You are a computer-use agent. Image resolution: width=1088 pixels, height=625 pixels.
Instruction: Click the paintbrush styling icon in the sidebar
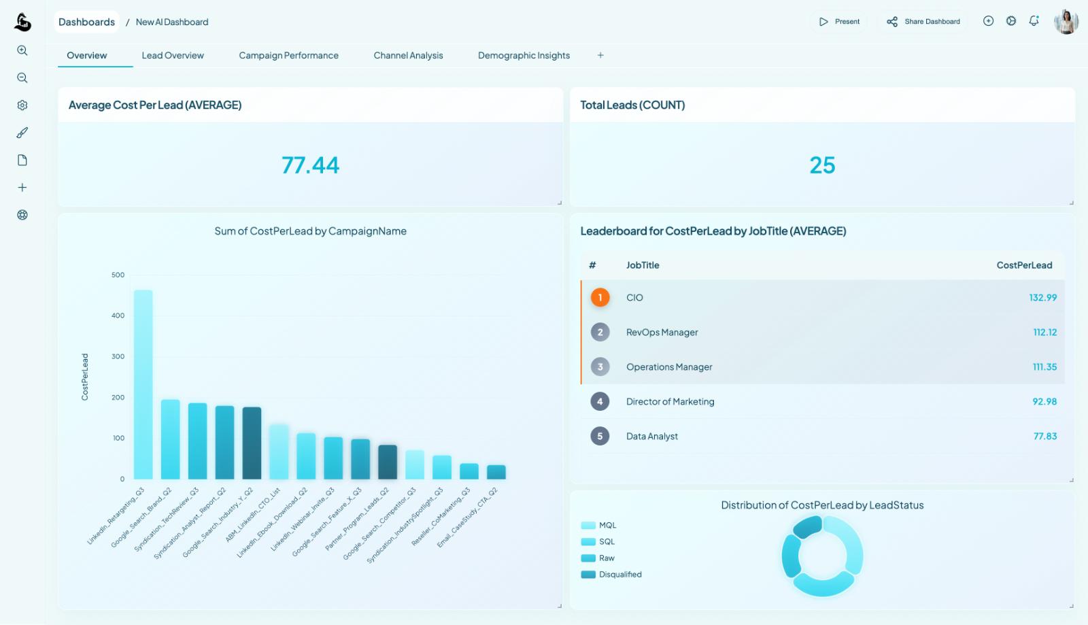[22, 132]
